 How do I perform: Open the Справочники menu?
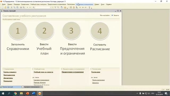(25, 4)
